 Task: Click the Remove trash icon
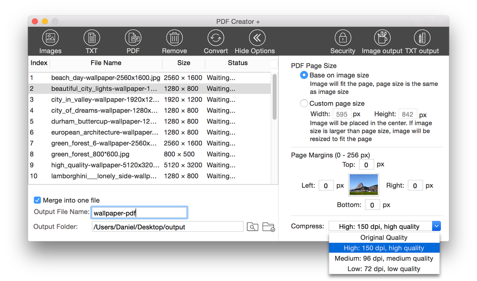click(174, 38)
